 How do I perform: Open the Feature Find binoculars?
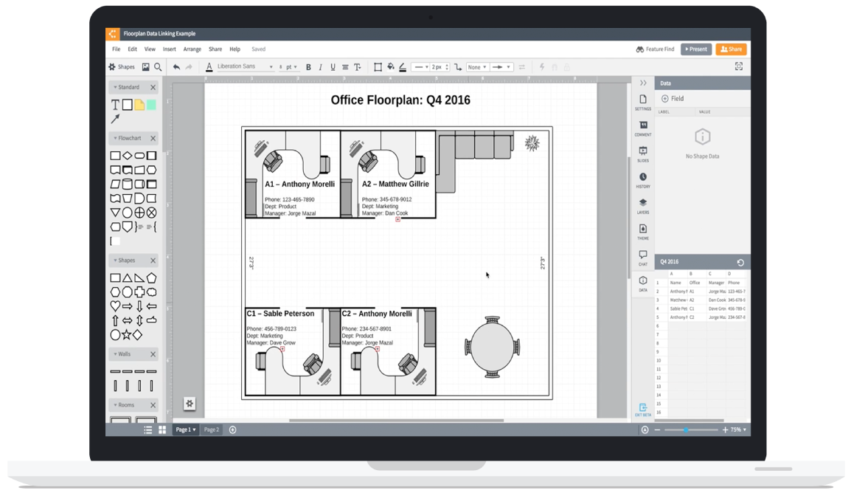640,49
